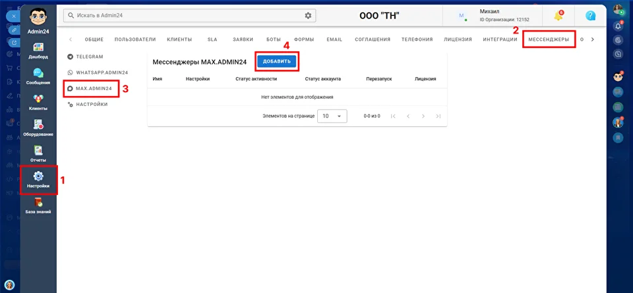Open the SLA tab
This screenshot has height=293, width=633.
[x=212, y=40]
